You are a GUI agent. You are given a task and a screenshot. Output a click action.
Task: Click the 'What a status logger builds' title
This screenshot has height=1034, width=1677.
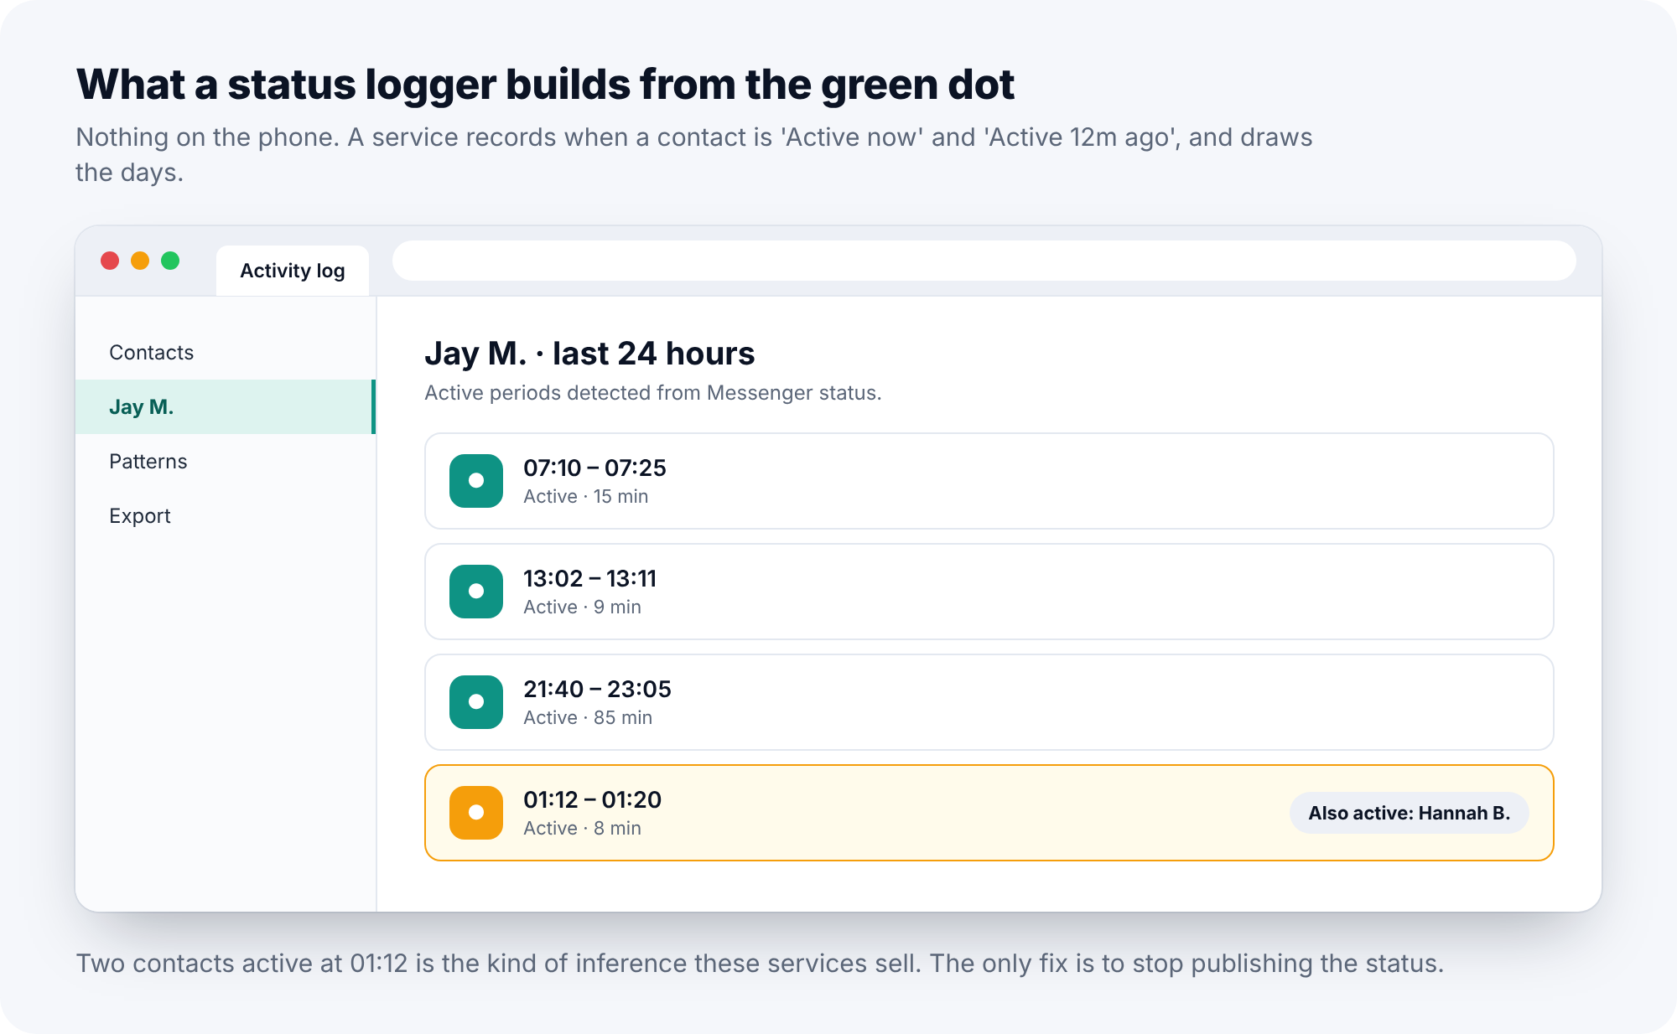[545, 85]
